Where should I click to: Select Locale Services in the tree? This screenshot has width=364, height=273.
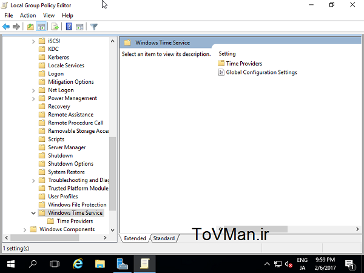pos(66,66)
